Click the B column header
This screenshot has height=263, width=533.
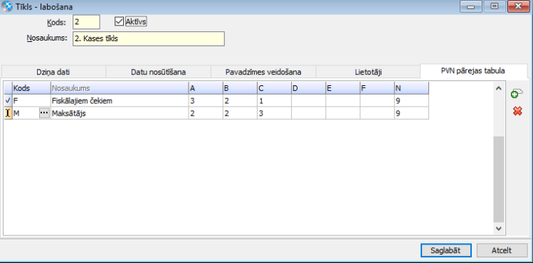click(x=240, y=88)
